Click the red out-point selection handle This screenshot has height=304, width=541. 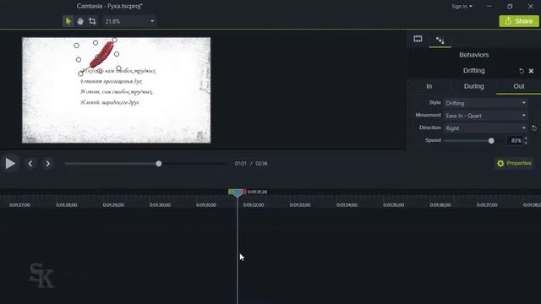244,192
